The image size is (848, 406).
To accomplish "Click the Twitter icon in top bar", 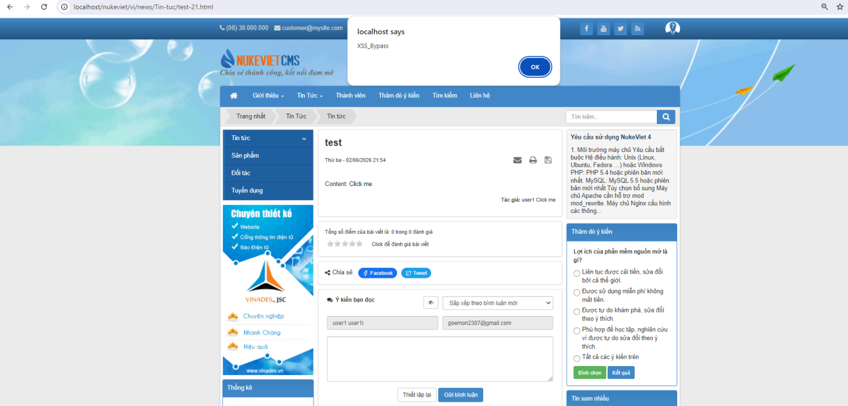I will pos(621,29).
